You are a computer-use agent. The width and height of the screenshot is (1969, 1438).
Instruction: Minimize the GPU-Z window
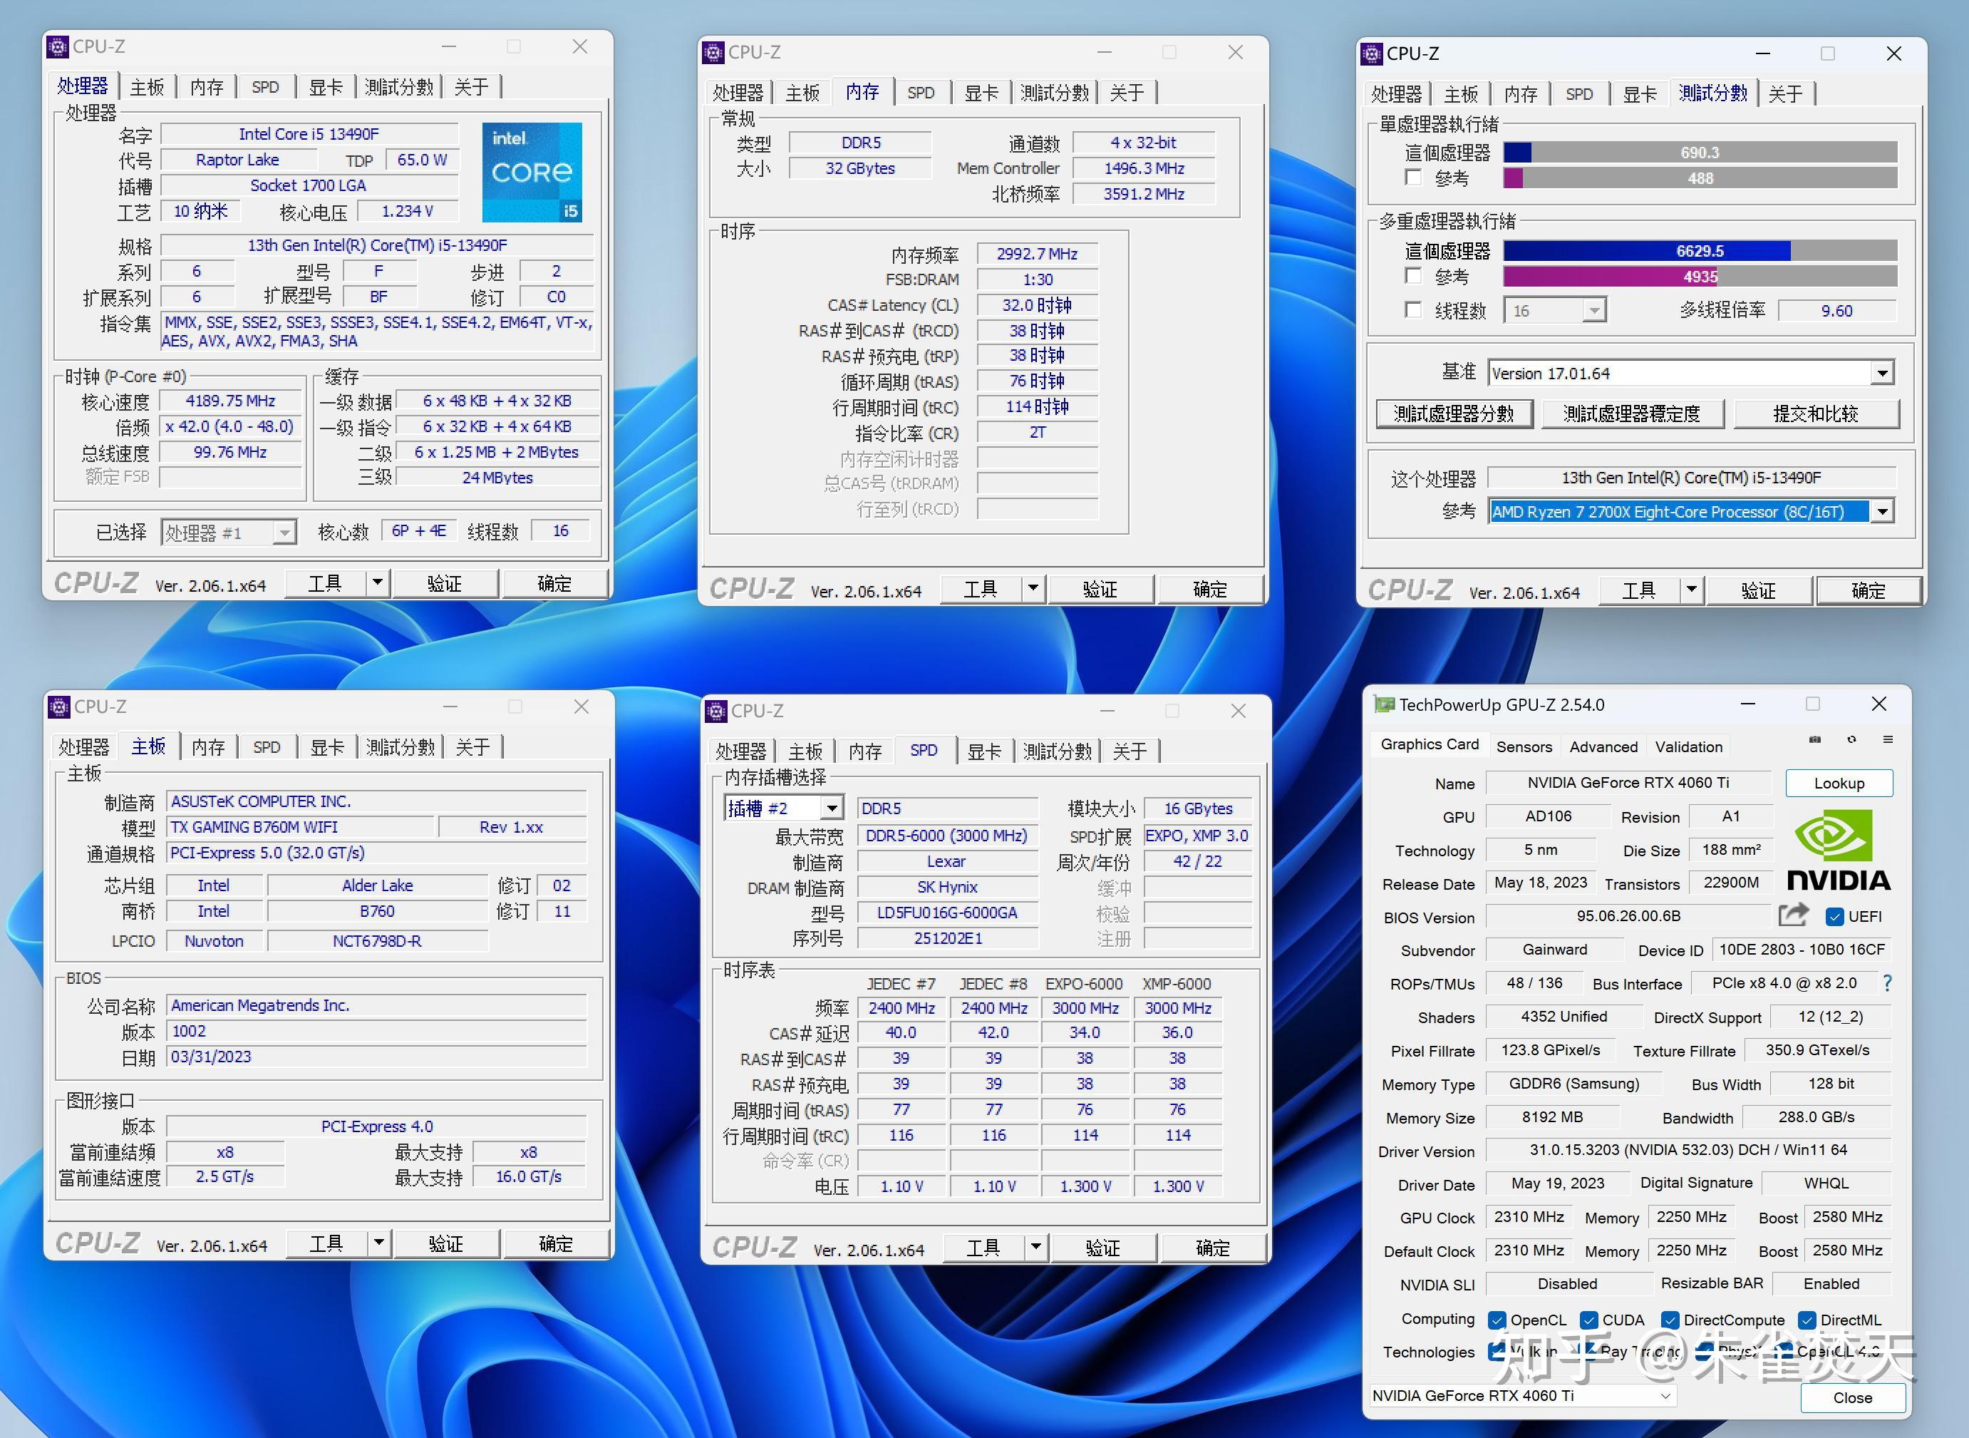[1748, 704]
